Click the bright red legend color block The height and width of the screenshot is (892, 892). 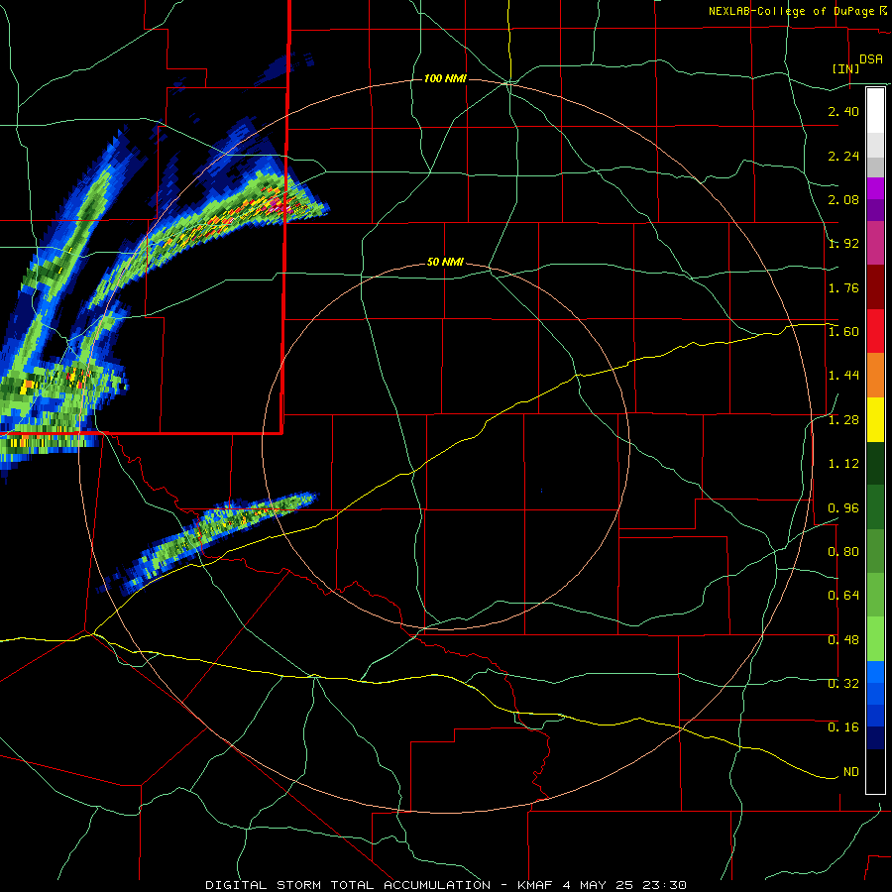point(875,331)
